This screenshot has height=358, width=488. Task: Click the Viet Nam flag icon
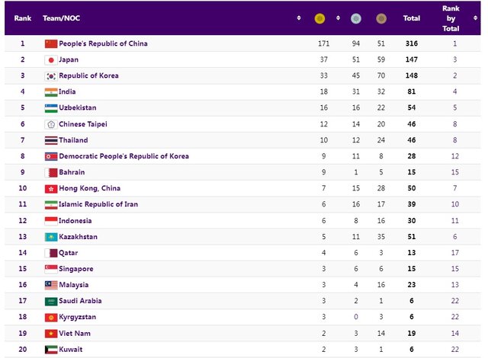[50, 333]
